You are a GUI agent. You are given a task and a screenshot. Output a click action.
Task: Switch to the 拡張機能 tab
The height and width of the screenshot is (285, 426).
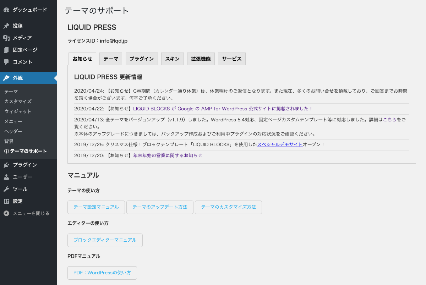[201, 59]
